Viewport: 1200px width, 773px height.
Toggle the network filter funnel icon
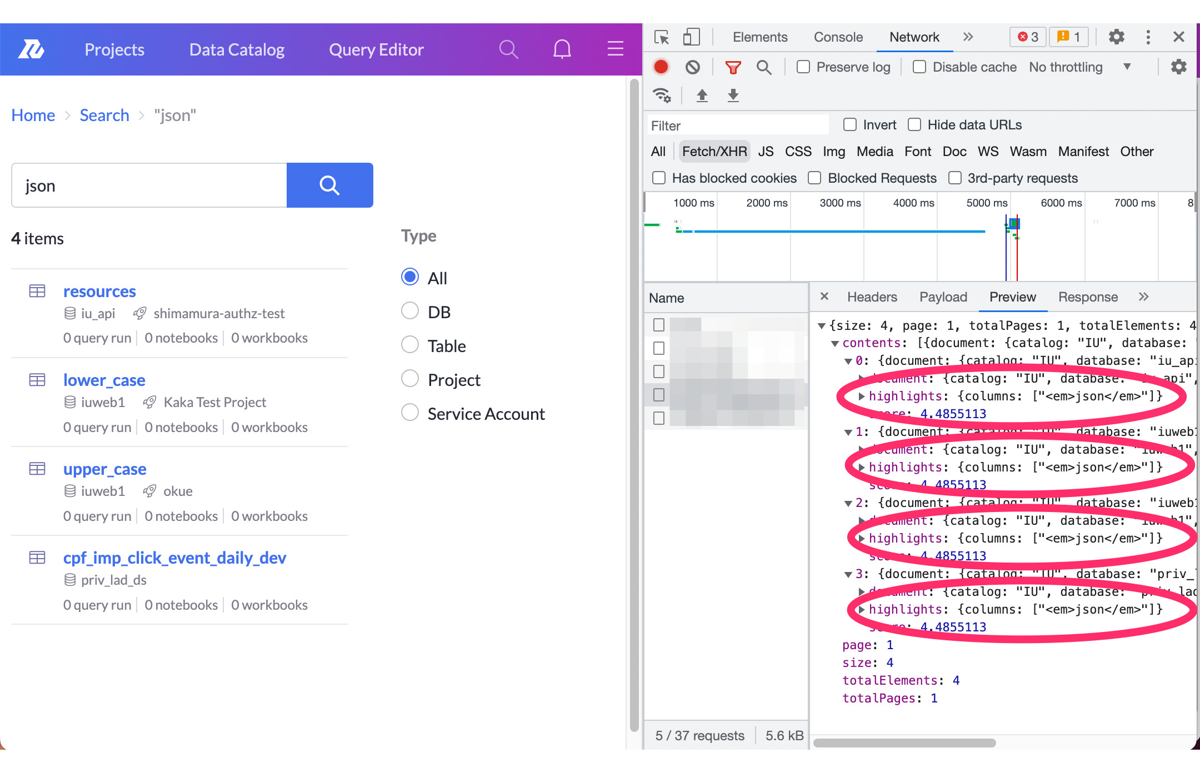(733, 67)
